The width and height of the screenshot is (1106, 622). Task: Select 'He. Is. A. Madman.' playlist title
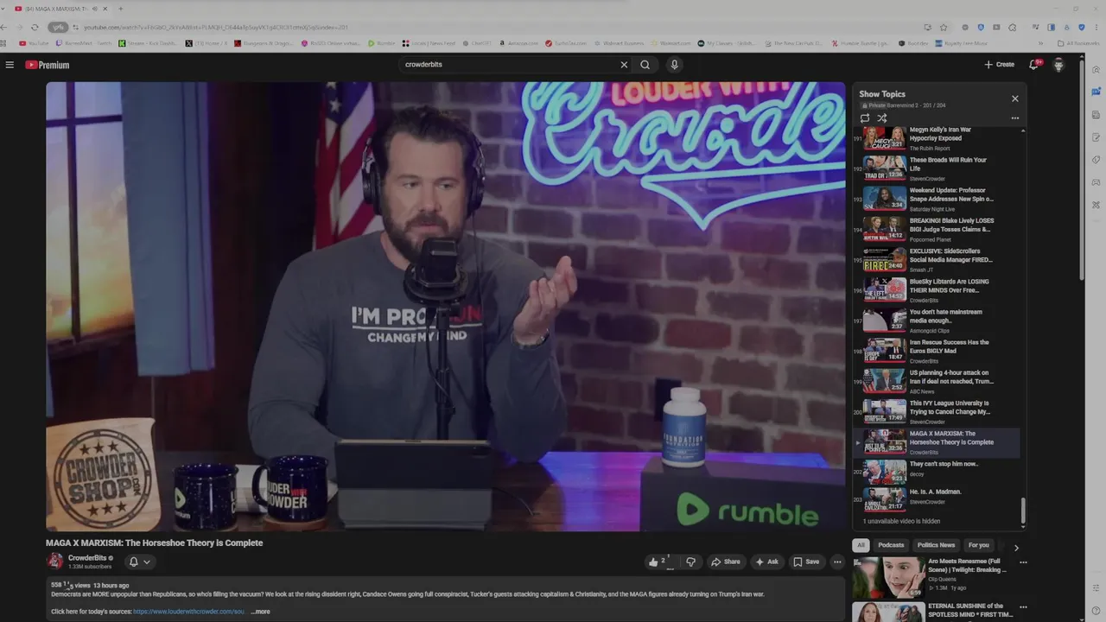936,492
